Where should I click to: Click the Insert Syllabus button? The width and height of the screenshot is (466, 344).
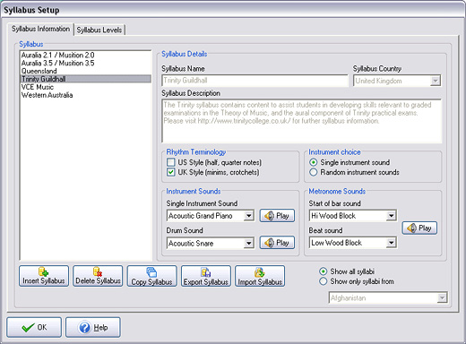point(44,276)
